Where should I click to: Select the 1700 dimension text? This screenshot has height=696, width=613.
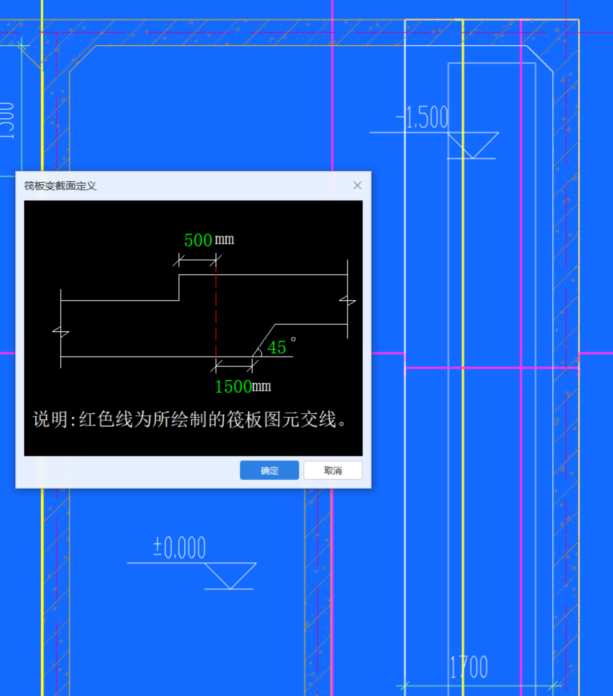pos(469,667)
